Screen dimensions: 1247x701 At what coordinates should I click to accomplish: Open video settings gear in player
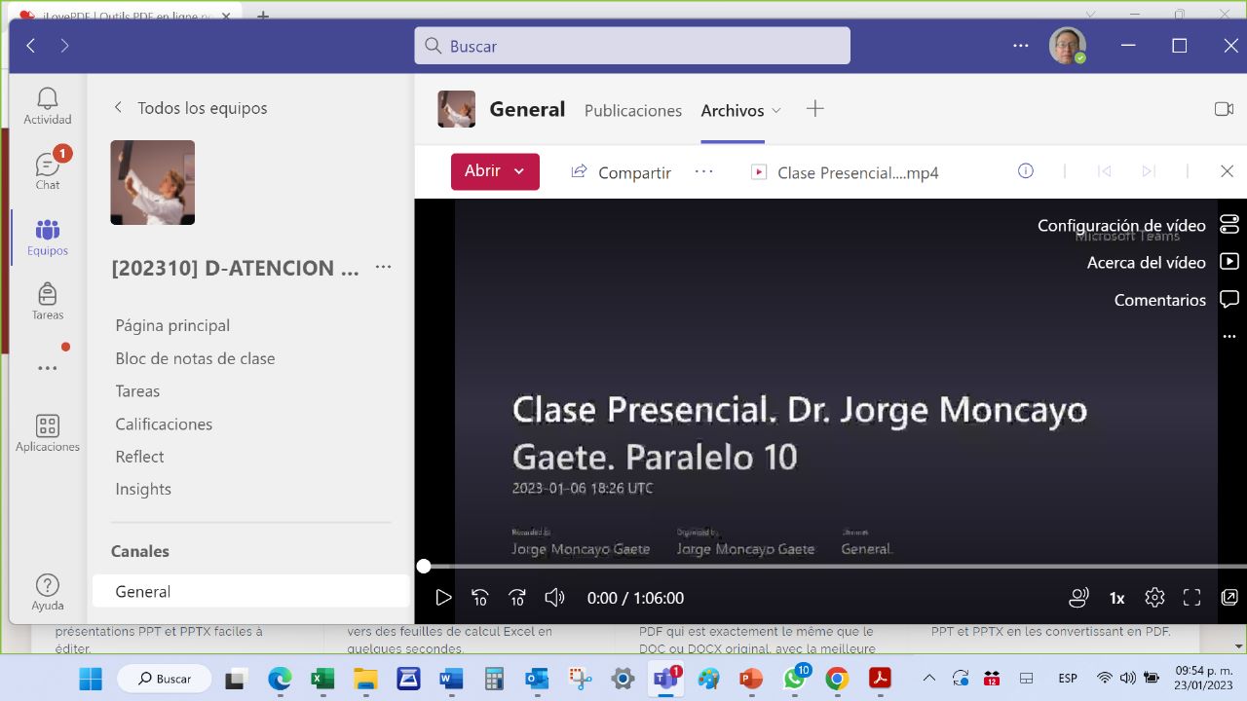(1154, 598)
